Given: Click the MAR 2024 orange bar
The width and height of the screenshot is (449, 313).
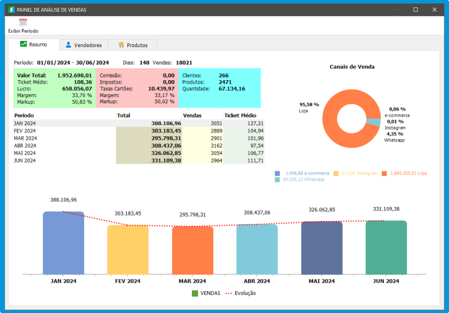Looking at the screenshot, I should 193,250.
